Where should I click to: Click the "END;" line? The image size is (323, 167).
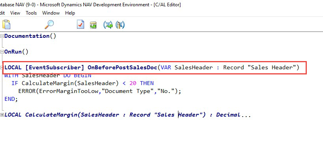coord(11,99)
